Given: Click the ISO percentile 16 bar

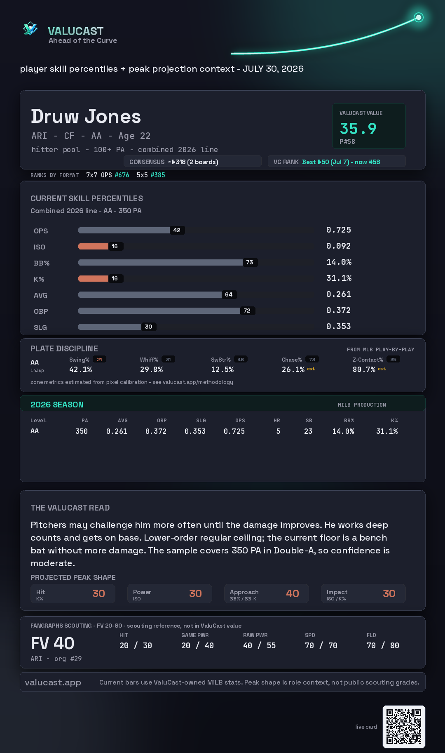Looking at the screenshot, I should [101, 246].
